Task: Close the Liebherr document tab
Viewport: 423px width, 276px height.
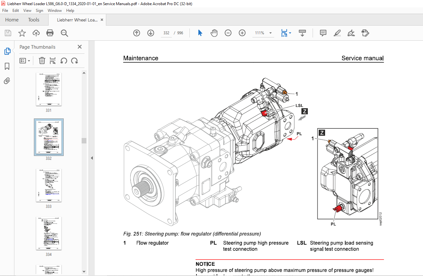Action: [102, 20]
